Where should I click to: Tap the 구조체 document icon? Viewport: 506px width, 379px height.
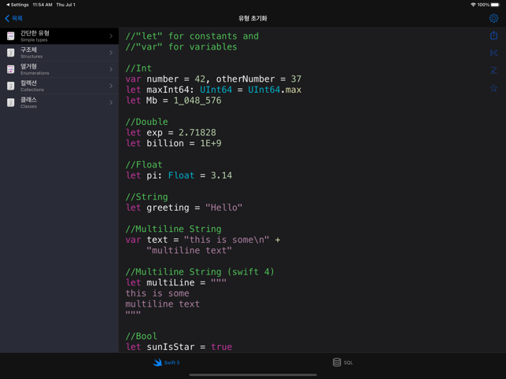[x=11, y=53]
